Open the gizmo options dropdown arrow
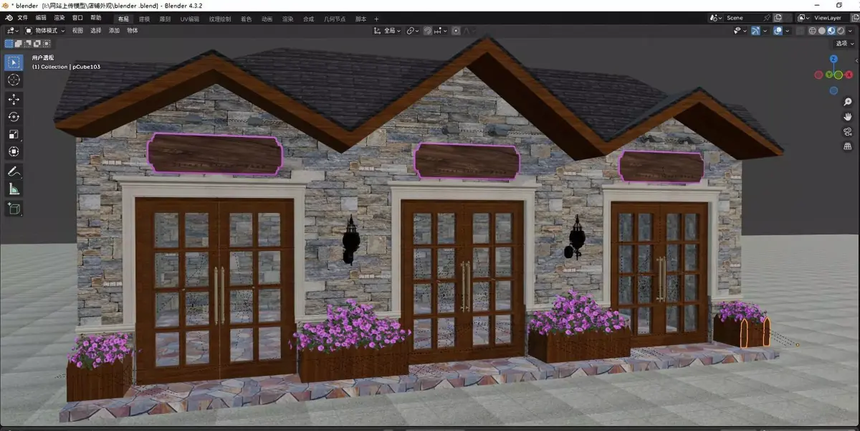Image resolution: width=860 pixels, height=431 pixels. pyautogui.click(x=765, y=31)
